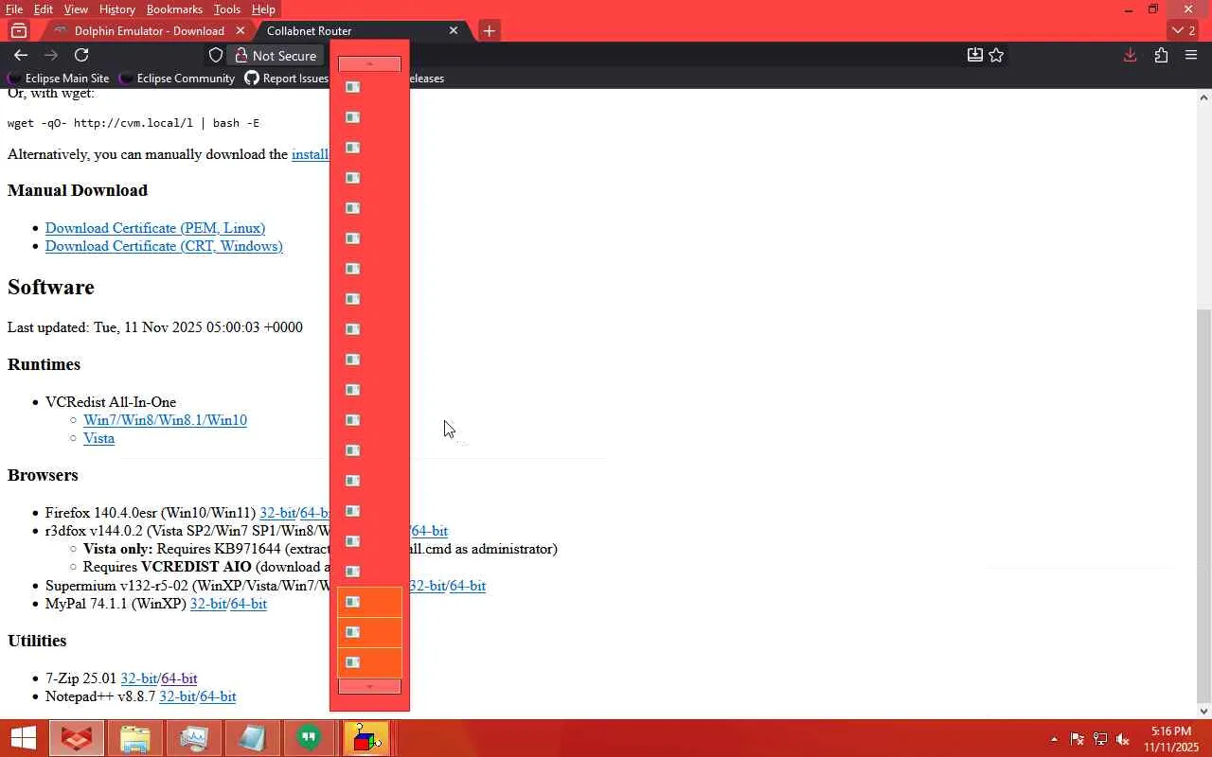
Task: Open the Edit menu
Action: click(44, 9)
